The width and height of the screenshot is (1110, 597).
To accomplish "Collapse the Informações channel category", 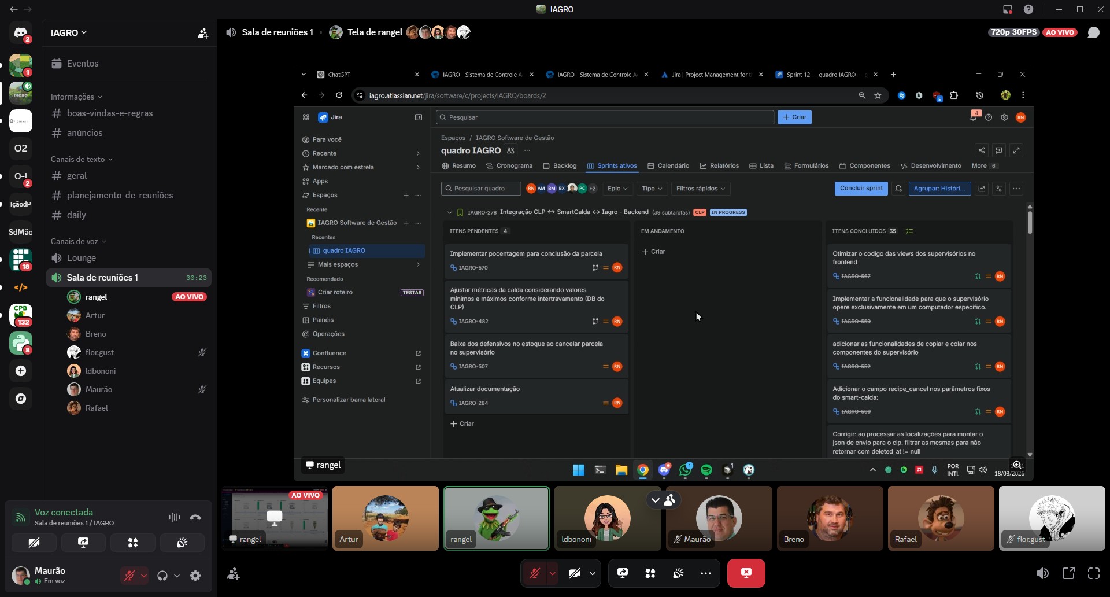I will 76,97.
